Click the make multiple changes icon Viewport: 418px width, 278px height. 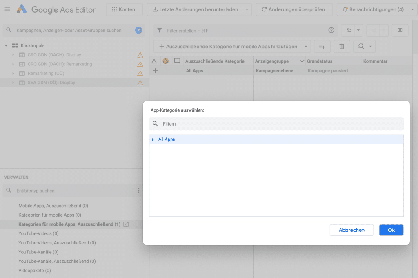coord(322,46)
